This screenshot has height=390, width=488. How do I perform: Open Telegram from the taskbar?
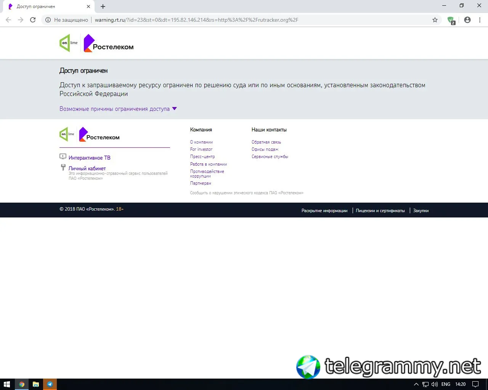[50, 384]
